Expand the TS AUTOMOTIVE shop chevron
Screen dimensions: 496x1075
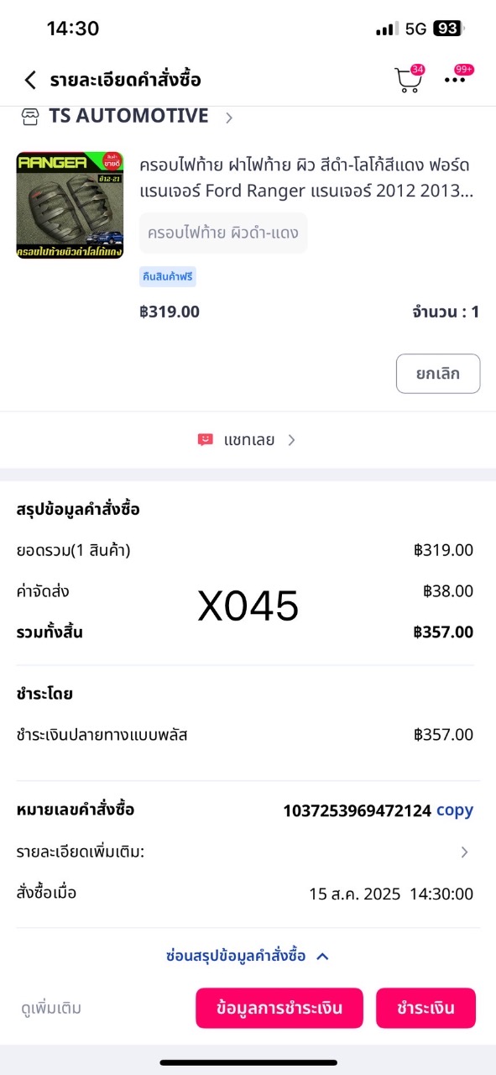click(228, 118)
